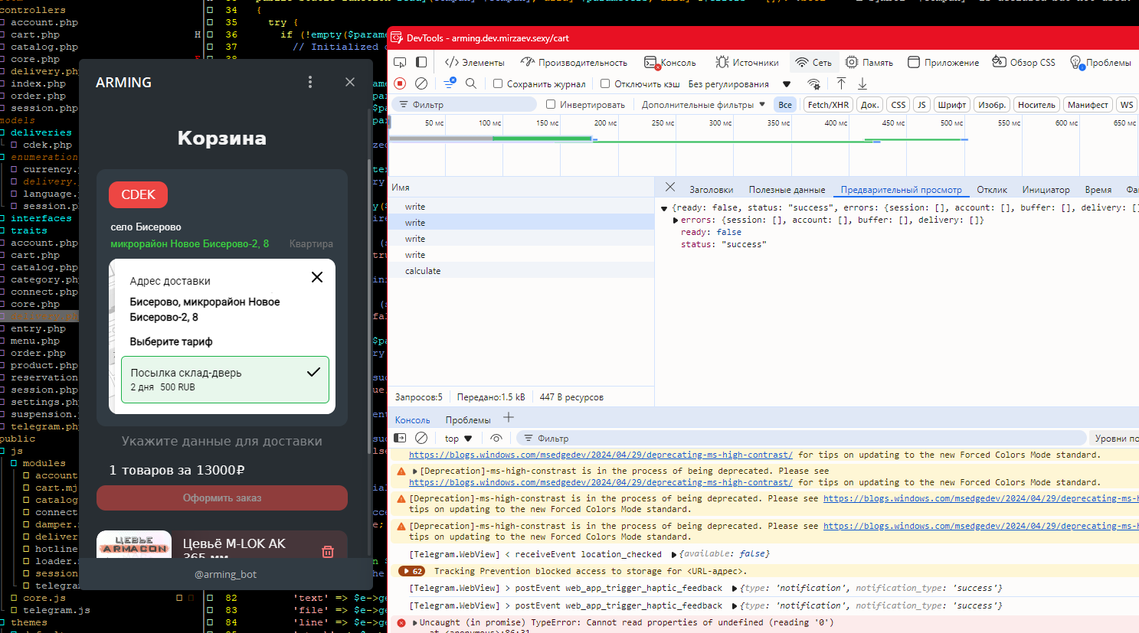Collapse the root JSON response object
The height and width of the screenshot is (633, 1139).
point(664,207)
